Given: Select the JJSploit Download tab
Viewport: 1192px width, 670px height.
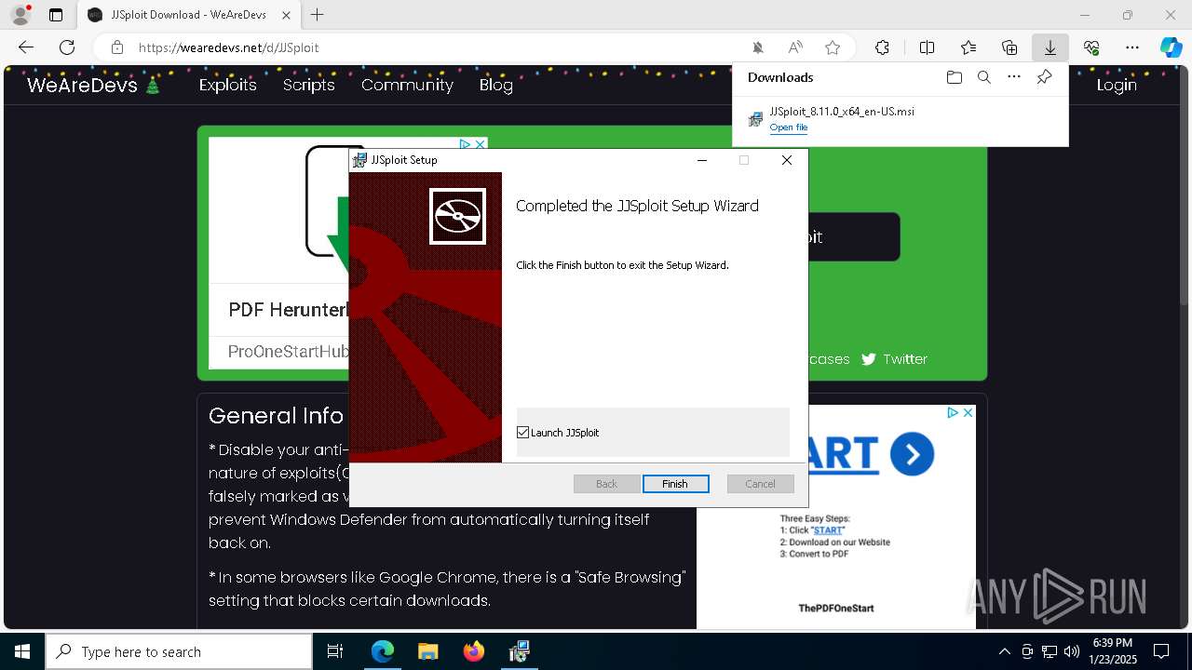Looking at the screenshot, I should [188, 15].
